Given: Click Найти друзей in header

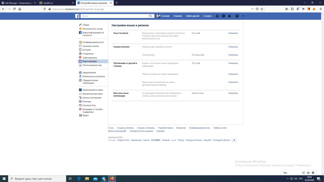Looking at the screenshot, I should pyautogui.click(x=193, y=16).
